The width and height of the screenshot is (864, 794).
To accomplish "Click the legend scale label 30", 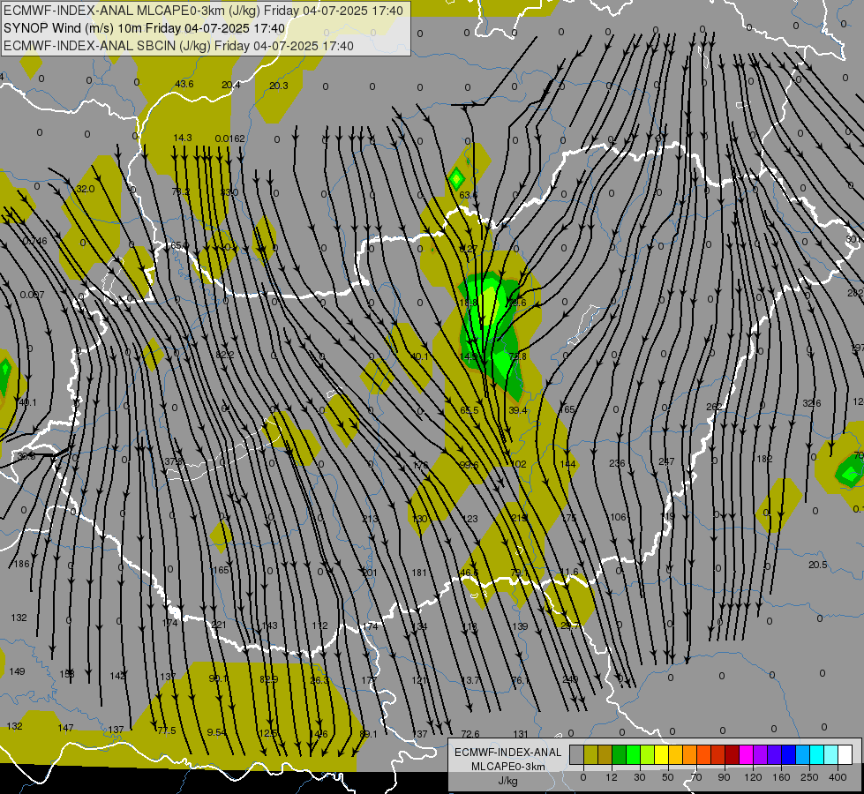I will (639, 777).
